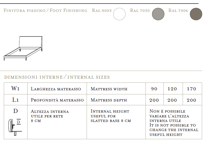
Task: Select the 120 mattress width value
Action: [x=172, y=89]
